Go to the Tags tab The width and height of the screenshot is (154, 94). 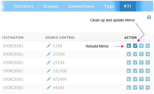109,6
